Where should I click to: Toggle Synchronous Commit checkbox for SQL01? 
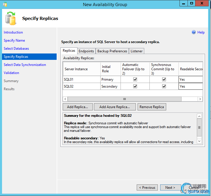point(164,79)
